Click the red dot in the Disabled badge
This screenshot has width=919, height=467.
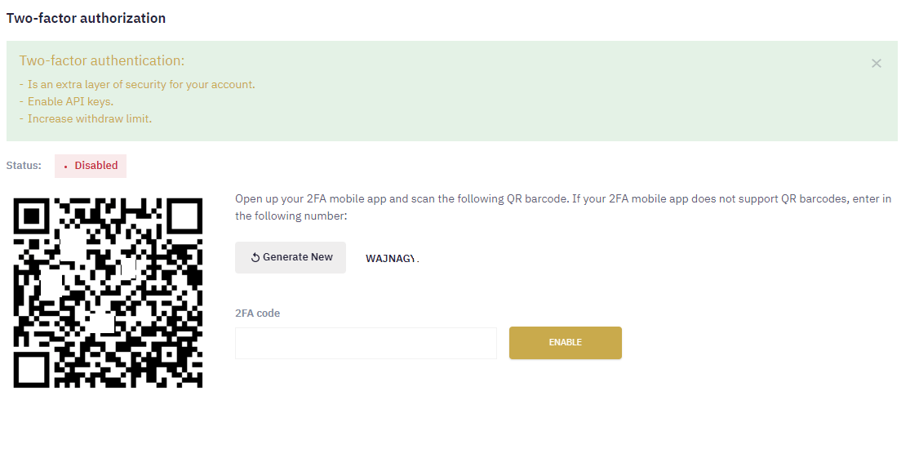[65, 167]
